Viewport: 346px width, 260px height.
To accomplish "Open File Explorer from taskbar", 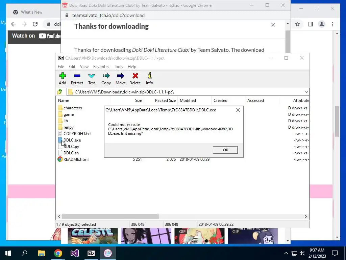I will 41,253.
